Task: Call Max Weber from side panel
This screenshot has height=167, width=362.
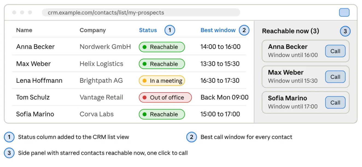Action: click(335, 77)
